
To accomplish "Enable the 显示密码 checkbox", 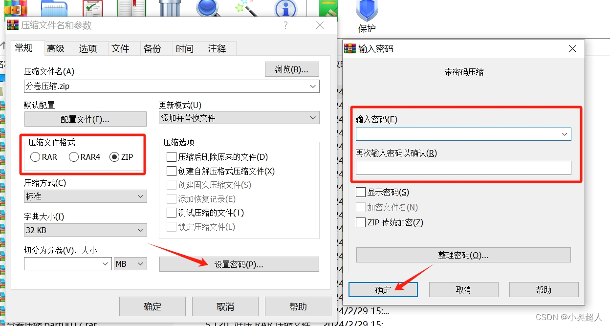I will click(361, 192).
